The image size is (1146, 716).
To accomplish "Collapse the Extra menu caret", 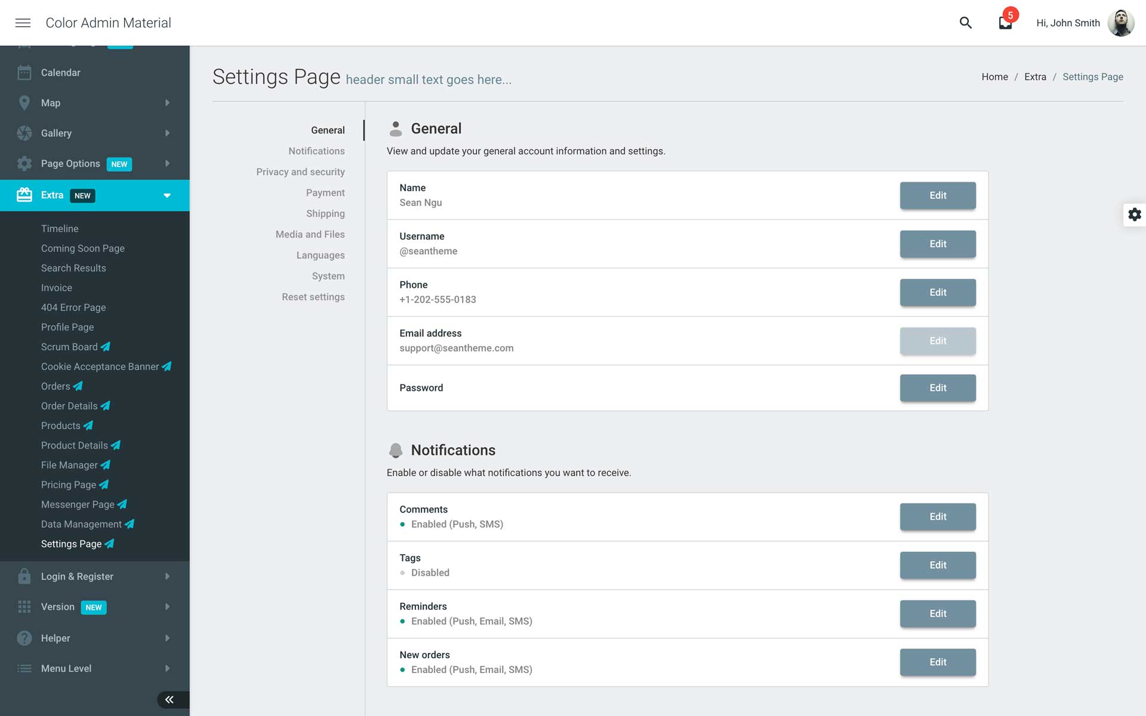I will pos(167,196).
